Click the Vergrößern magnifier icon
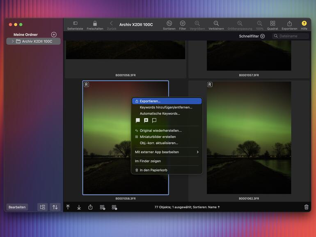The width and height of the screenshot is (316, 237). [197, 23]
